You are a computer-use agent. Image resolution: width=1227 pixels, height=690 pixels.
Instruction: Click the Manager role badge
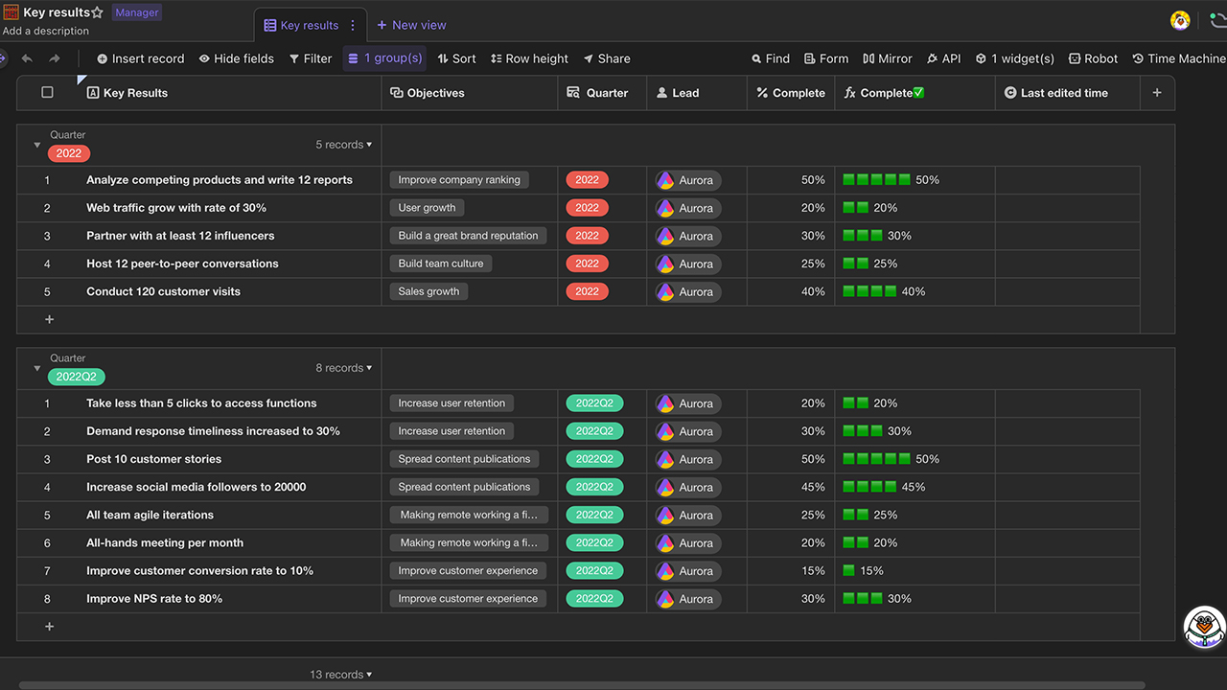pyautogui.click(x=137, y=12)
